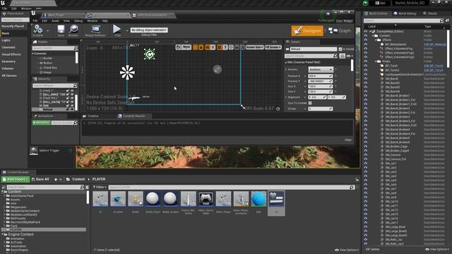Switch to World Settings tab
Image resolution: width=452 pixels, height=254 pixels.
(405, 13)
